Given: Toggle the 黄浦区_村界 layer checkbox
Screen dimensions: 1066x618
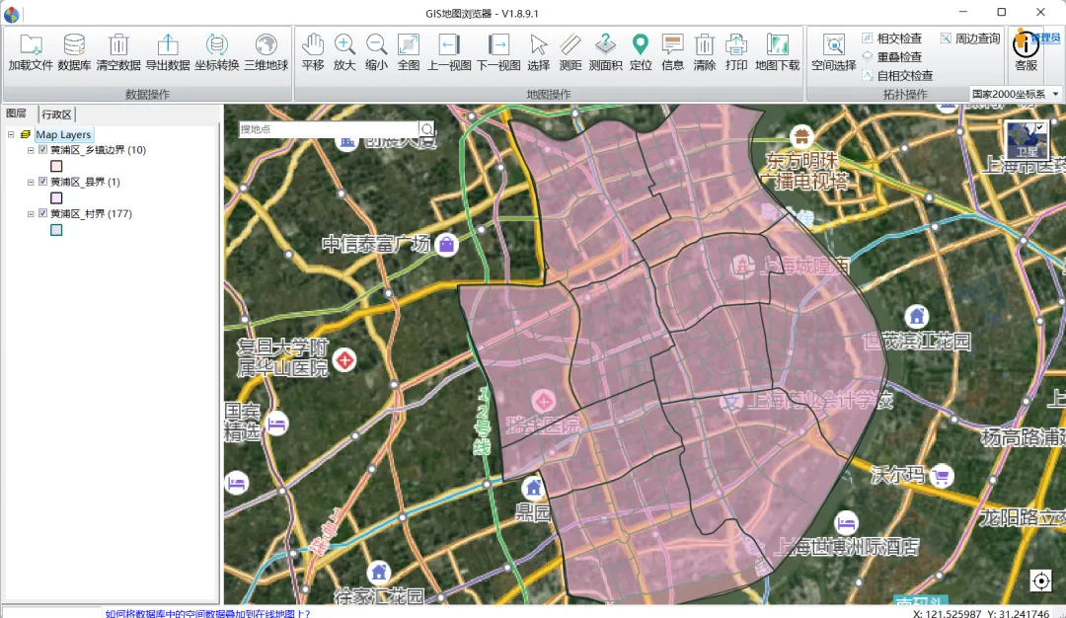Looking at the screenshot, I should (42, 213).
